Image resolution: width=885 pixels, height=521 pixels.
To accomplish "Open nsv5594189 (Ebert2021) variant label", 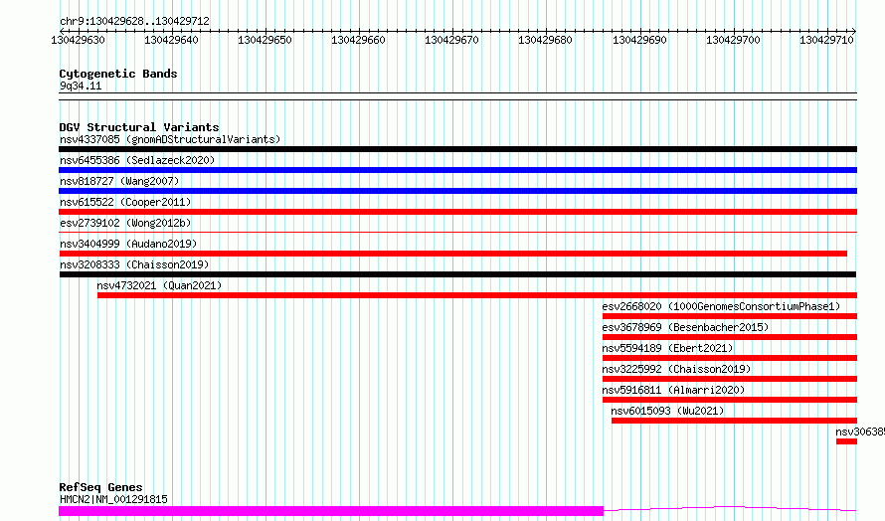I will click(x=667, y=348).
